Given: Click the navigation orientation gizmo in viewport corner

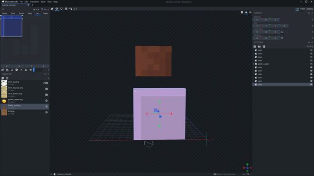Looking at the screenshot, I should (x=247, y=168).
